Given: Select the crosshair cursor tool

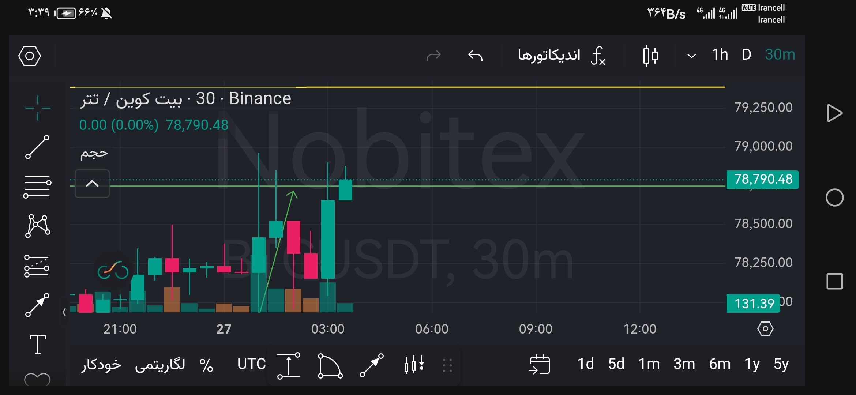Looking at the screenshot, I should tap(38, 108).
